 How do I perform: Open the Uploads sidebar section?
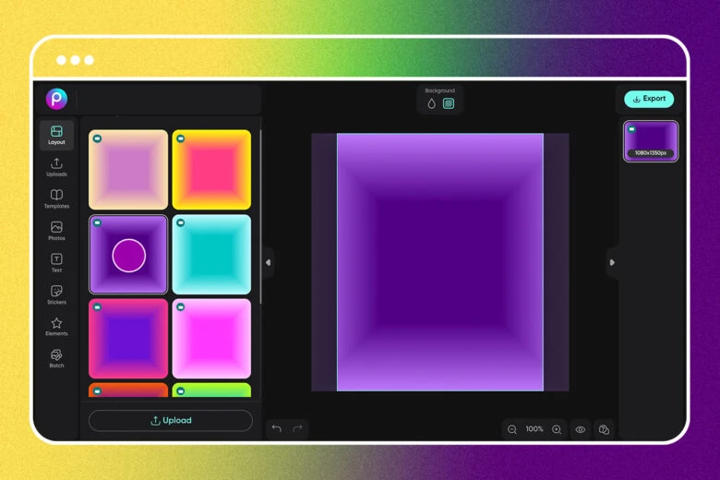click(x=56, y=167)
